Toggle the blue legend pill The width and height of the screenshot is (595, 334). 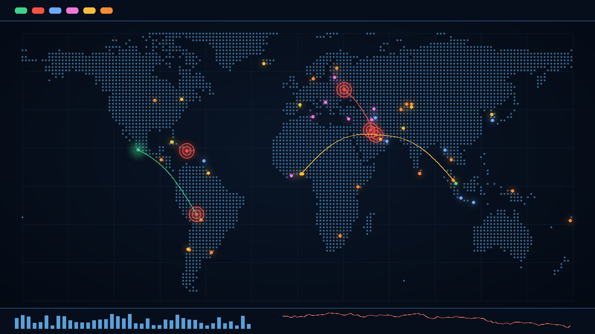coord(55,10)
